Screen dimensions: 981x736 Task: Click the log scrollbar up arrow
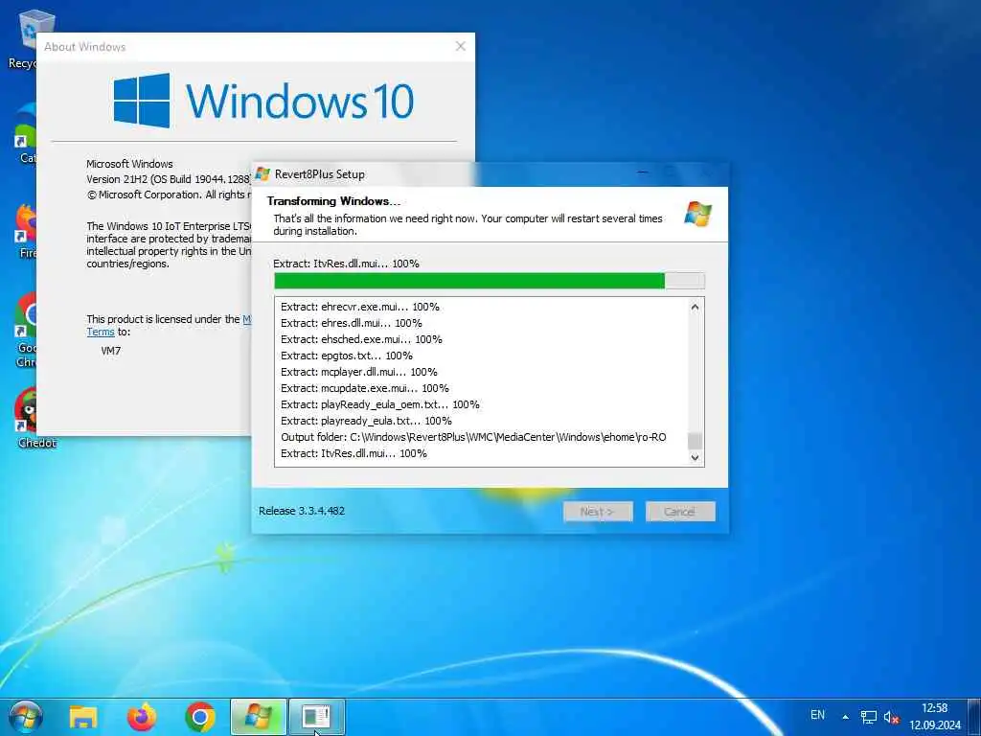(695, 307)
